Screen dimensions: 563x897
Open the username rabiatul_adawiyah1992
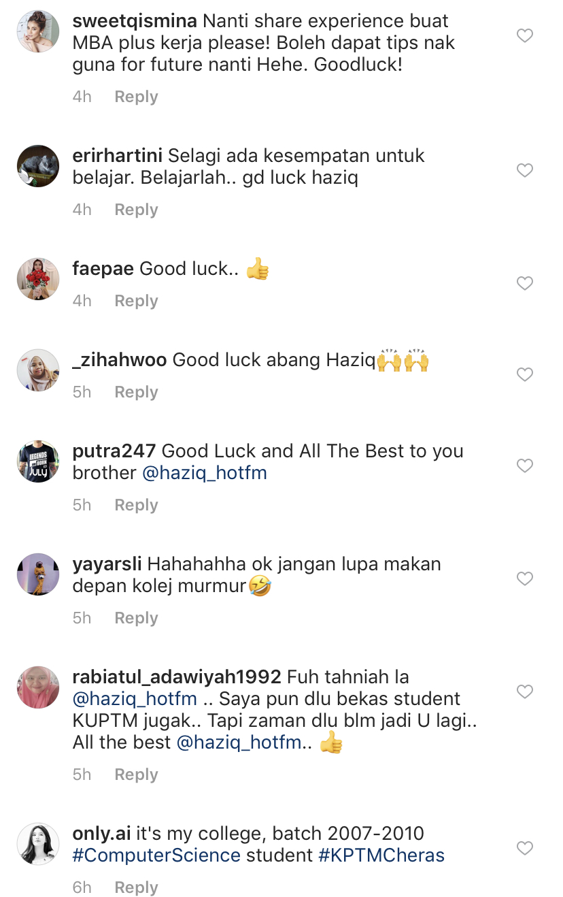177,677
